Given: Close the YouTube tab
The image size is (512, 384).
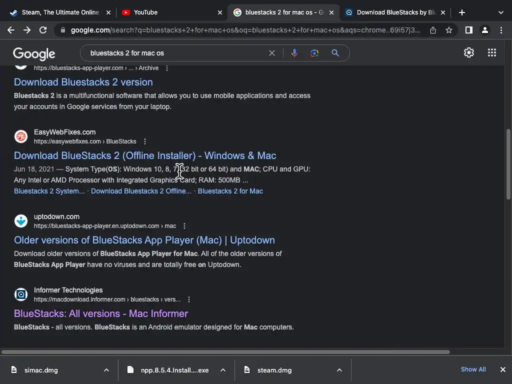Looking at the screenshot, I should coord(220,12).
